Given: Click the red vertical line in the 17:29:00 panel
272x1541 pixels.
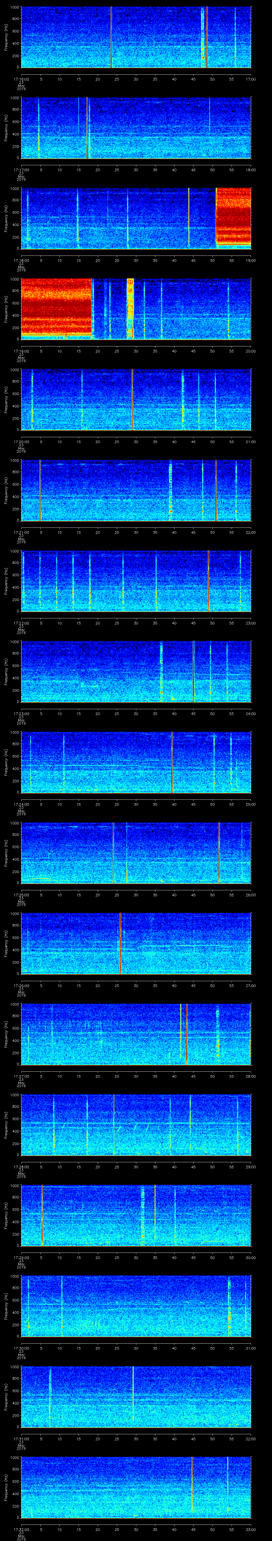Looking at the screenshot, I should (42, 1216).
